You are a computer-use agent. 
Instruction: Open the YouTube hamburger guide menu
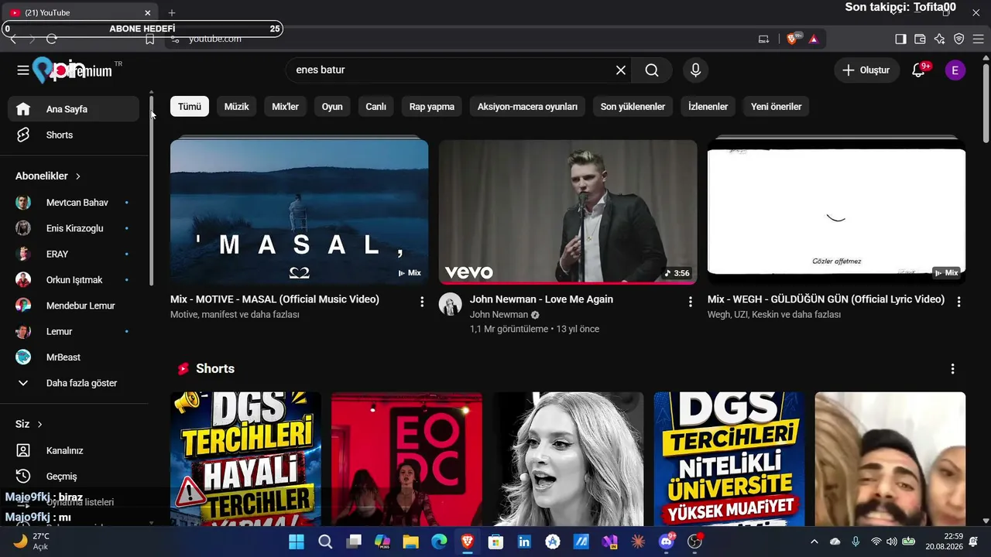pos(23,70)
